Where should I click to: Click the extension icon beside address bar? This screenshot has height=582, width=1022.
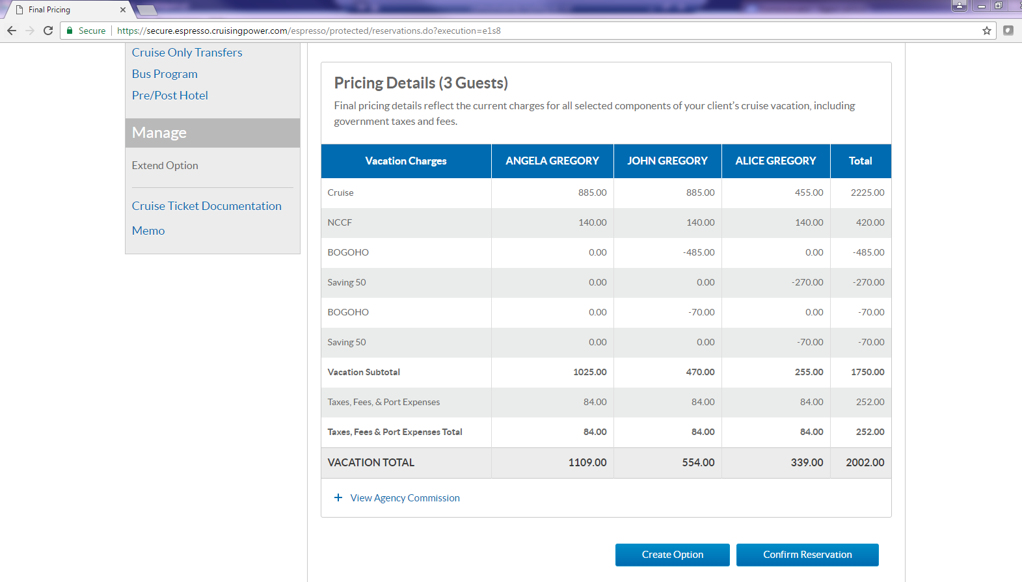tap(1008, 31)
